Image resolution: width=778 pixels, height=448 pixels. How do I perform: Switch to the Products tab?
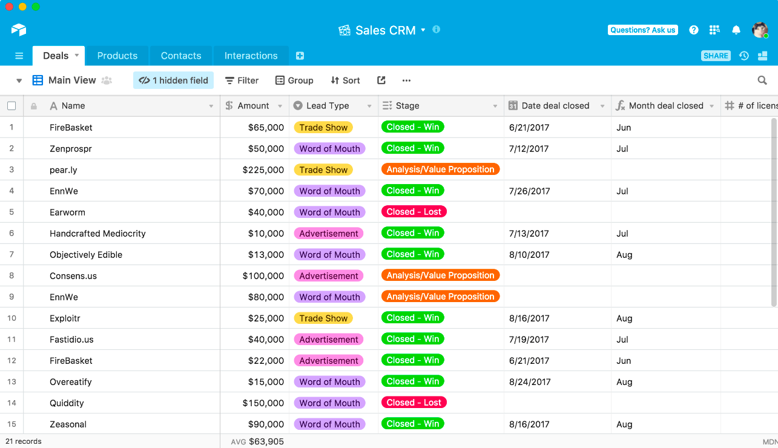(117, 56)
